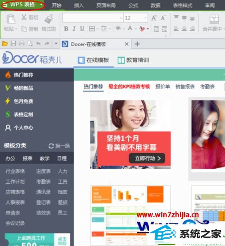Click the redo arrow icon
Image resolution: width=225 pixels, height=246 pixels.
47,43
